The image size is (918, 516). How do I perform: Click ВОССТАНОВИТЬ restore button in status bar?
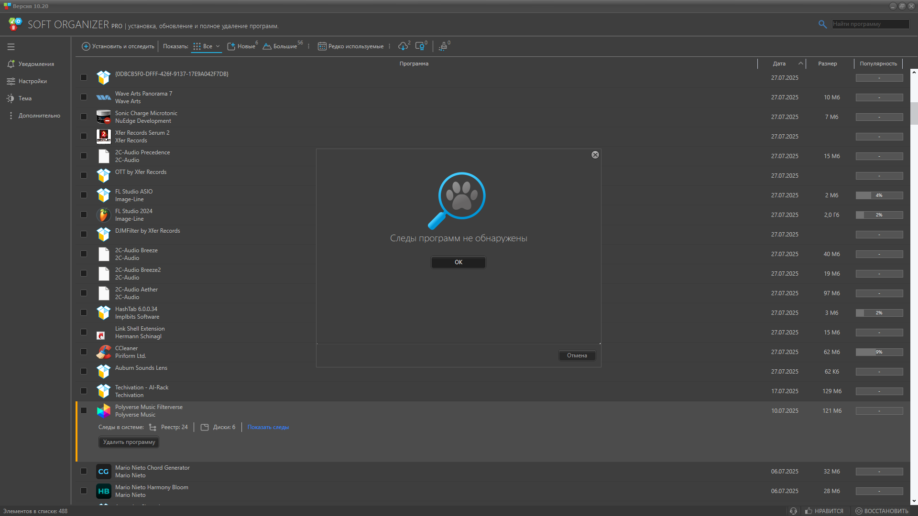tap(882, 511)
